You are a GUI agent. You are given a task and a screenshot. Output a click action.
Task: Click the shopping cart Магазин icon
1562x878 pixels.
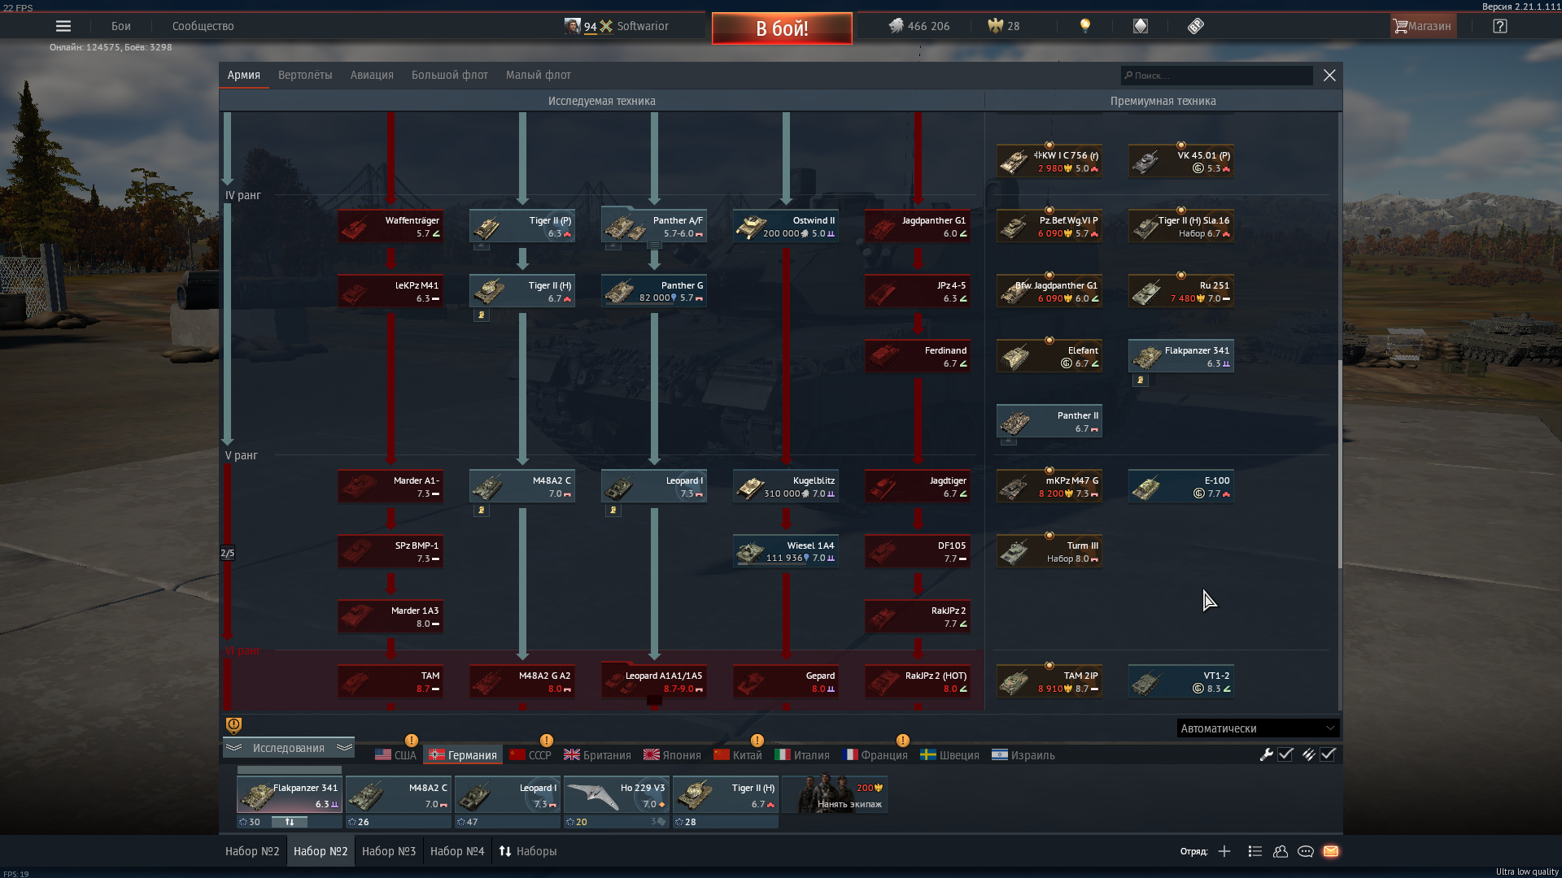pos(1400,26)
